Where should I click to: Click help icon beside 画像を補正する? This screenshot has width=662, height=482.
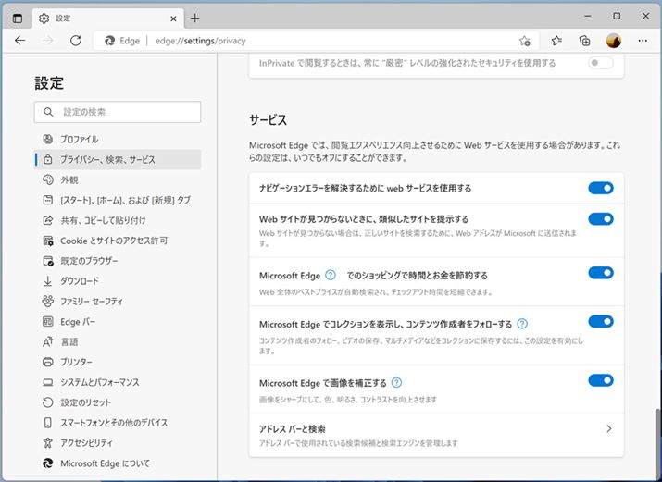click(x=396, y=382)
